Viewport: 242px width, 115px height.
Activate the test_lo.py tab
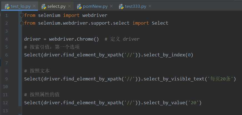pos(21,6)
